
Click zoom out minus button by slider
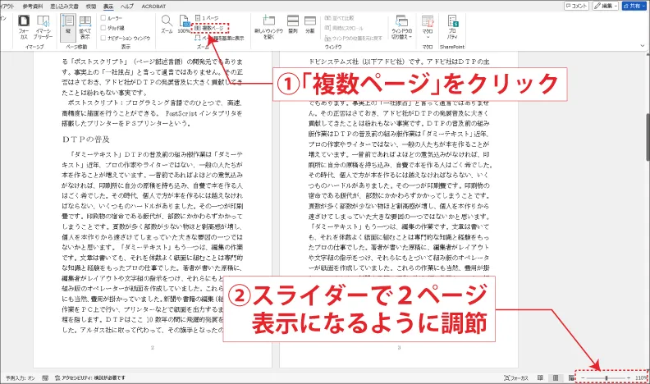coord(583,377)
